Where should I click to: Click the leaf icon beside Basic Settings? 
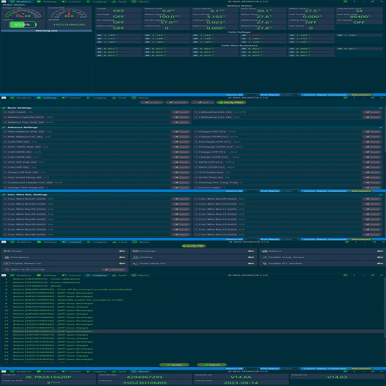coord(4,108)
